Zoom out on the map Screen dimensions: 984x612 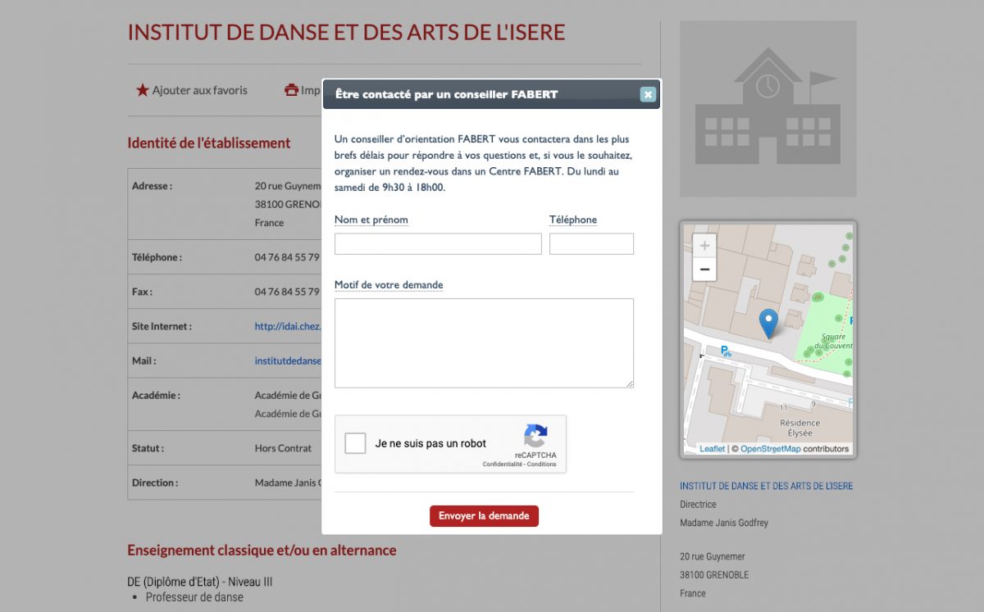coord(704,270)
